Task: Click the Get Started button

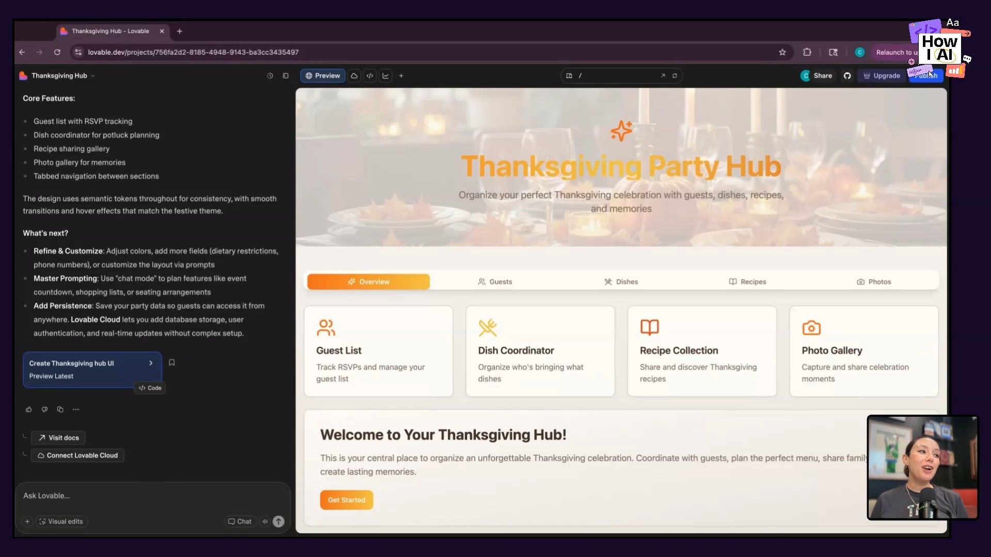Action: click(346, 500)
